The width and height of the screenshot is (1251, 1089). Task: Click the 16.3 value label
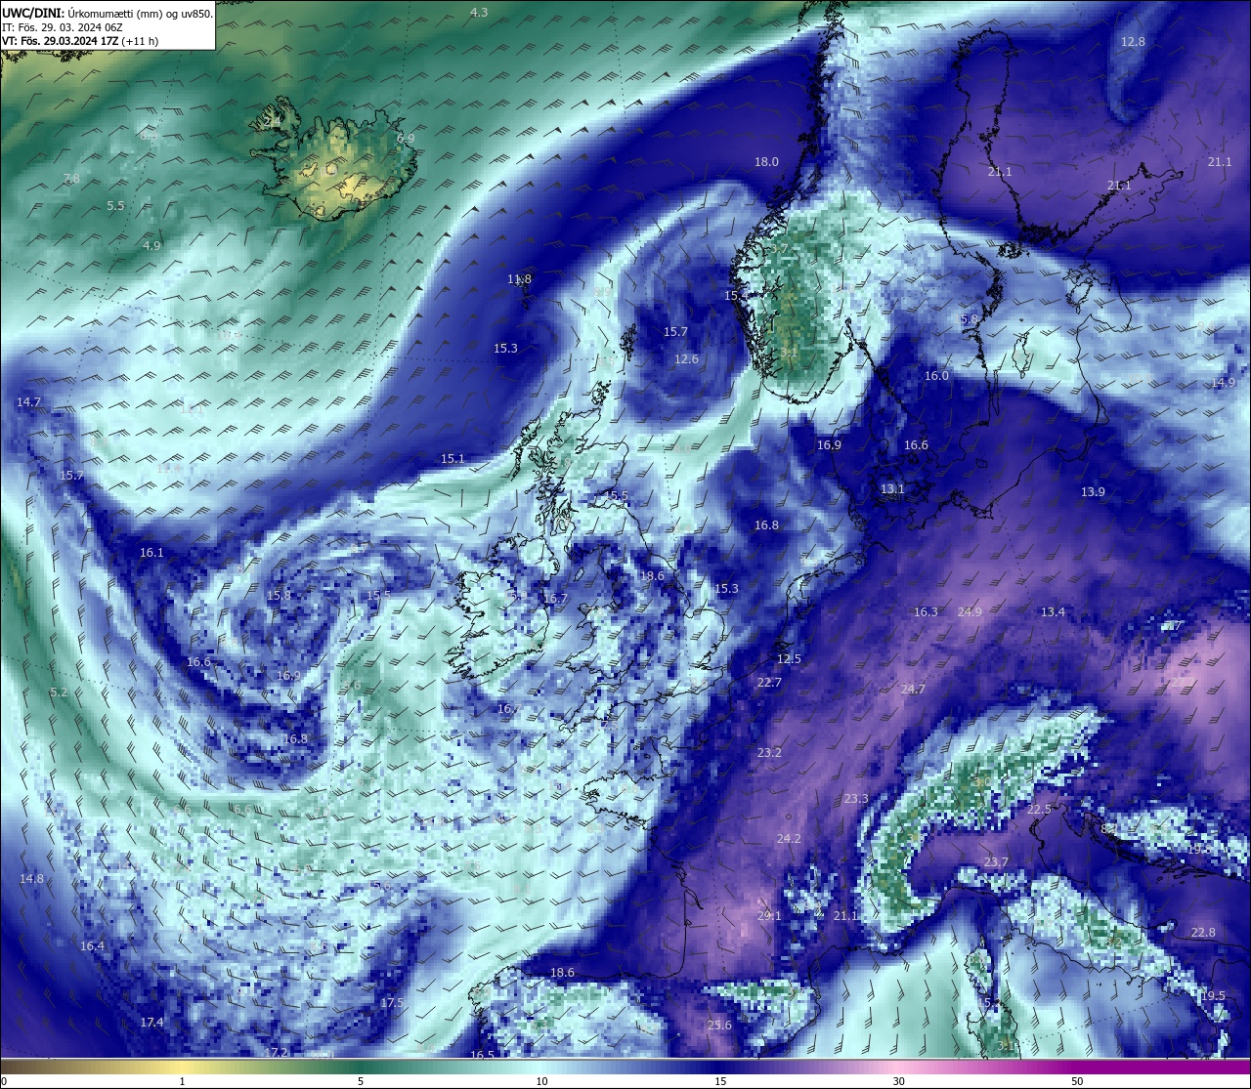pyautogui.click(x=926, y=612)
